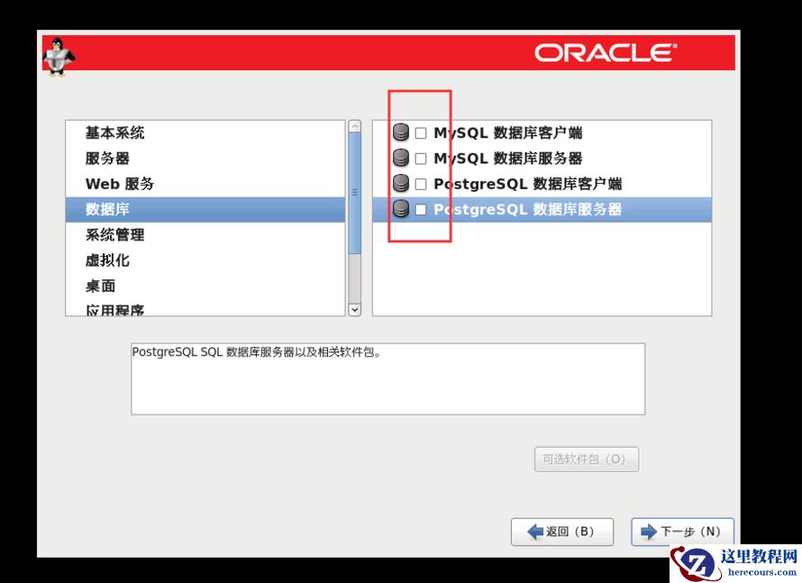Select the 基本系统 category
This screenshot has height=583, width=802.
pos(205,133)
